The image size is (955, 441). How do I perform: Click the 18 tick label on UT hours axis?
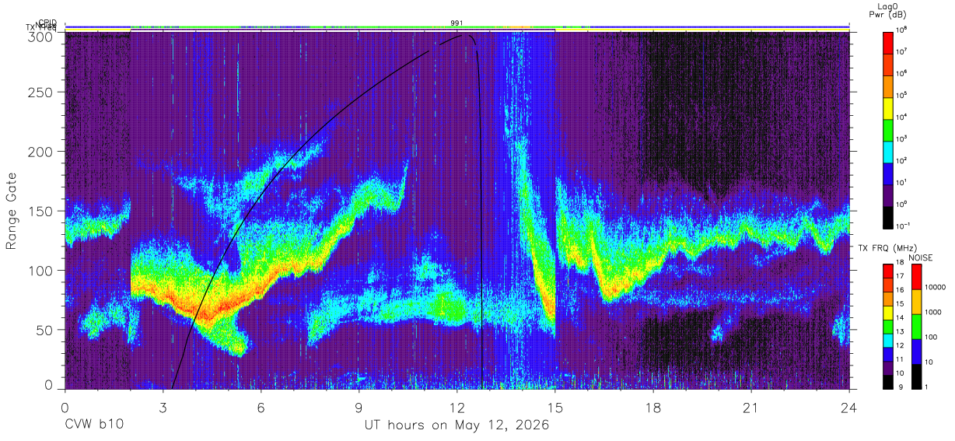pyautogui.click(x=653, y=408)
